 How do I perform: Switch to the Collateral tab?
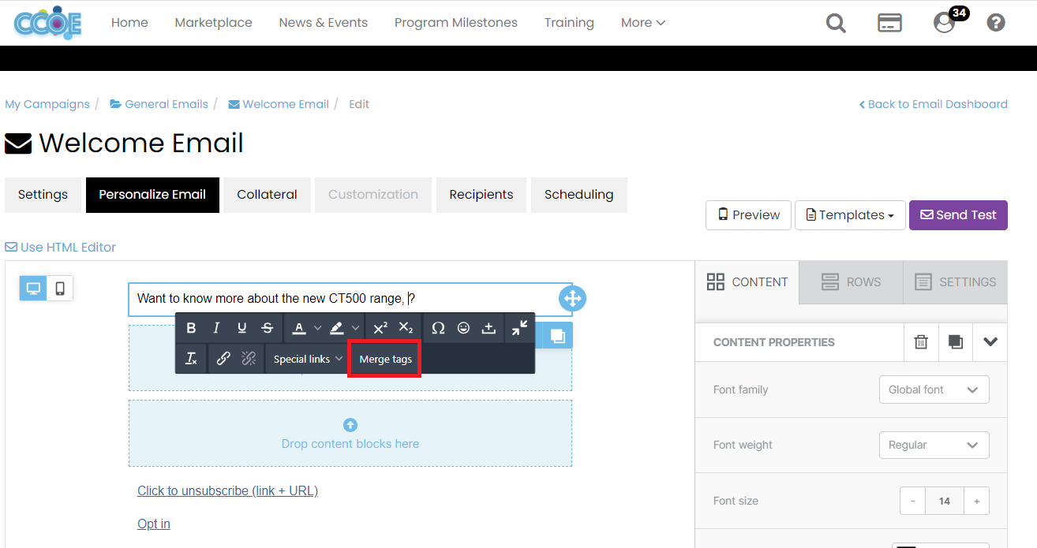267,195
